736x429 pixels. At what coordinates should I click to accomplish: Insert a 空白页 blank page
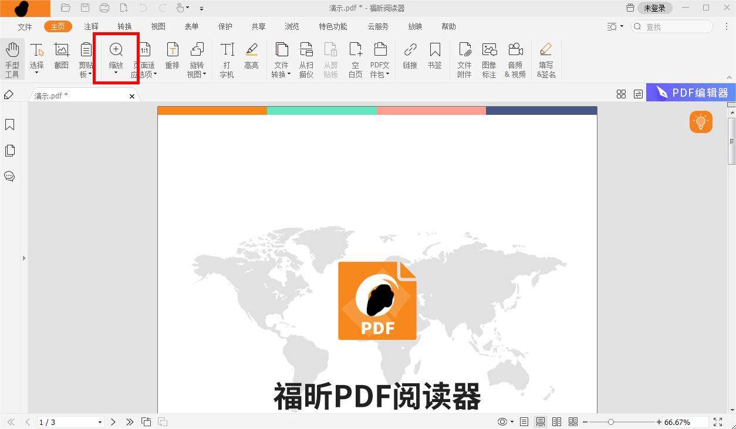coord(355,59)
